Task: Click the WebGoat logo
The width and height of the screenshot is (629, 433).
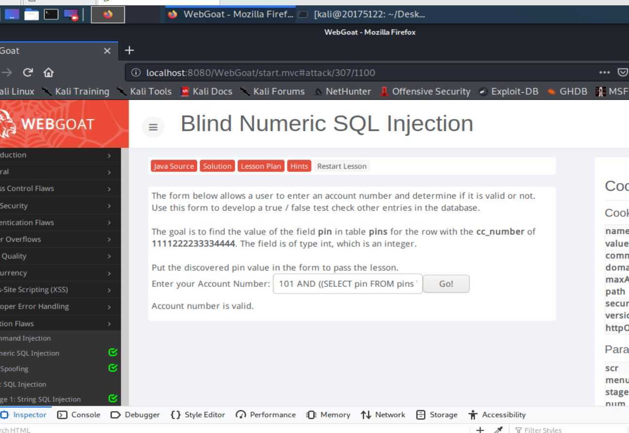Action: [49, 124]
